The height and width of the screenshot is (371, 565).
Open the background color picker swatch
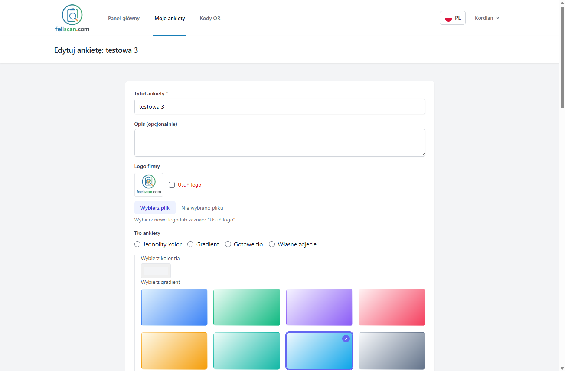pyautogui.click(x=156, y=271)
